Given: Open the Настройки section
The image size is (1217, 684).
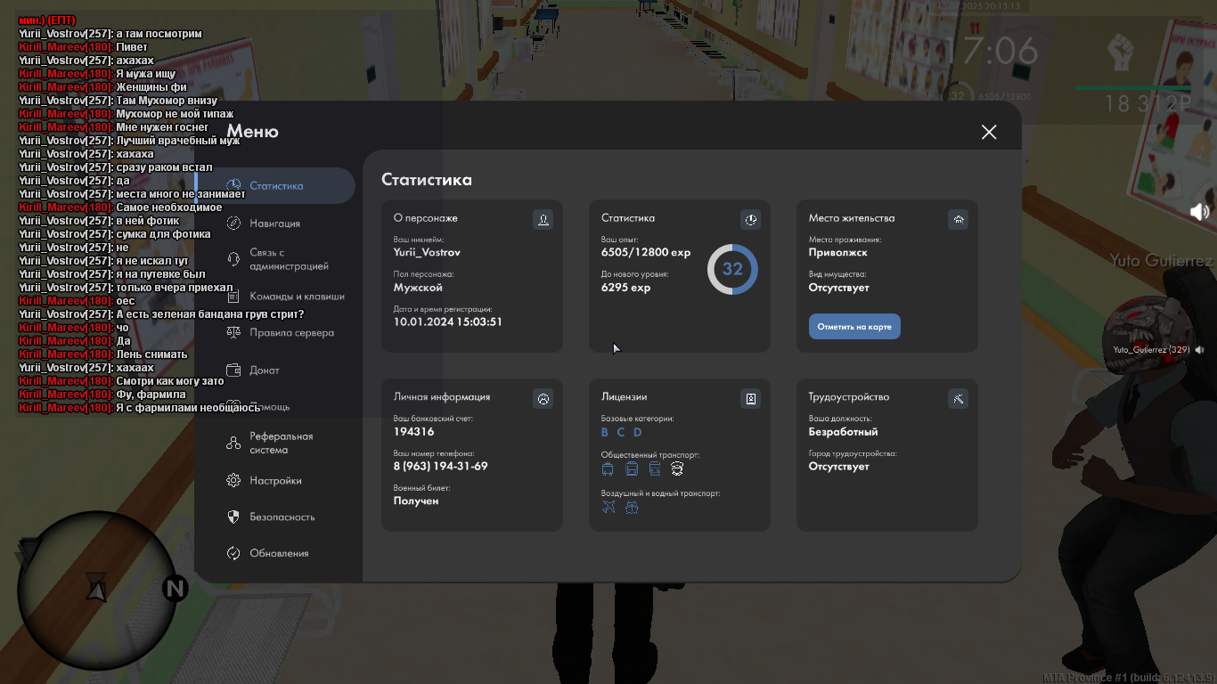Looking at the screenshot, I should pyautogui.click(x=274, y=481).
